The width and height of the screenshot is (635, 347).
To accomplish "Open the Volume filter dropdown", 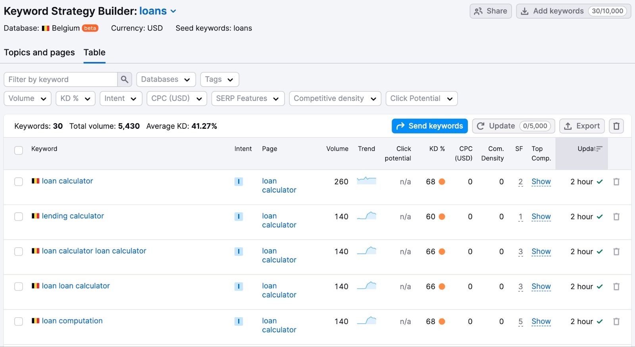I will (x=27, y=98).
